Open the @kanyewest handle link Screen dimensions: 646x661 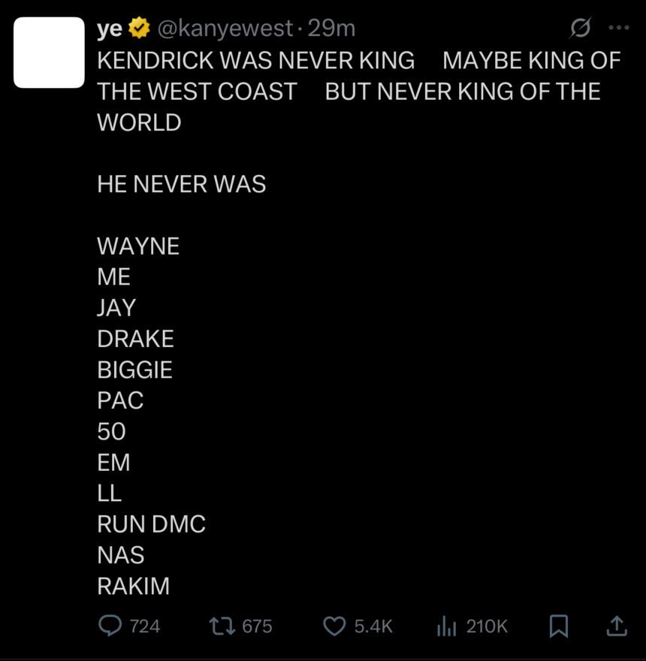pos(224,29)
